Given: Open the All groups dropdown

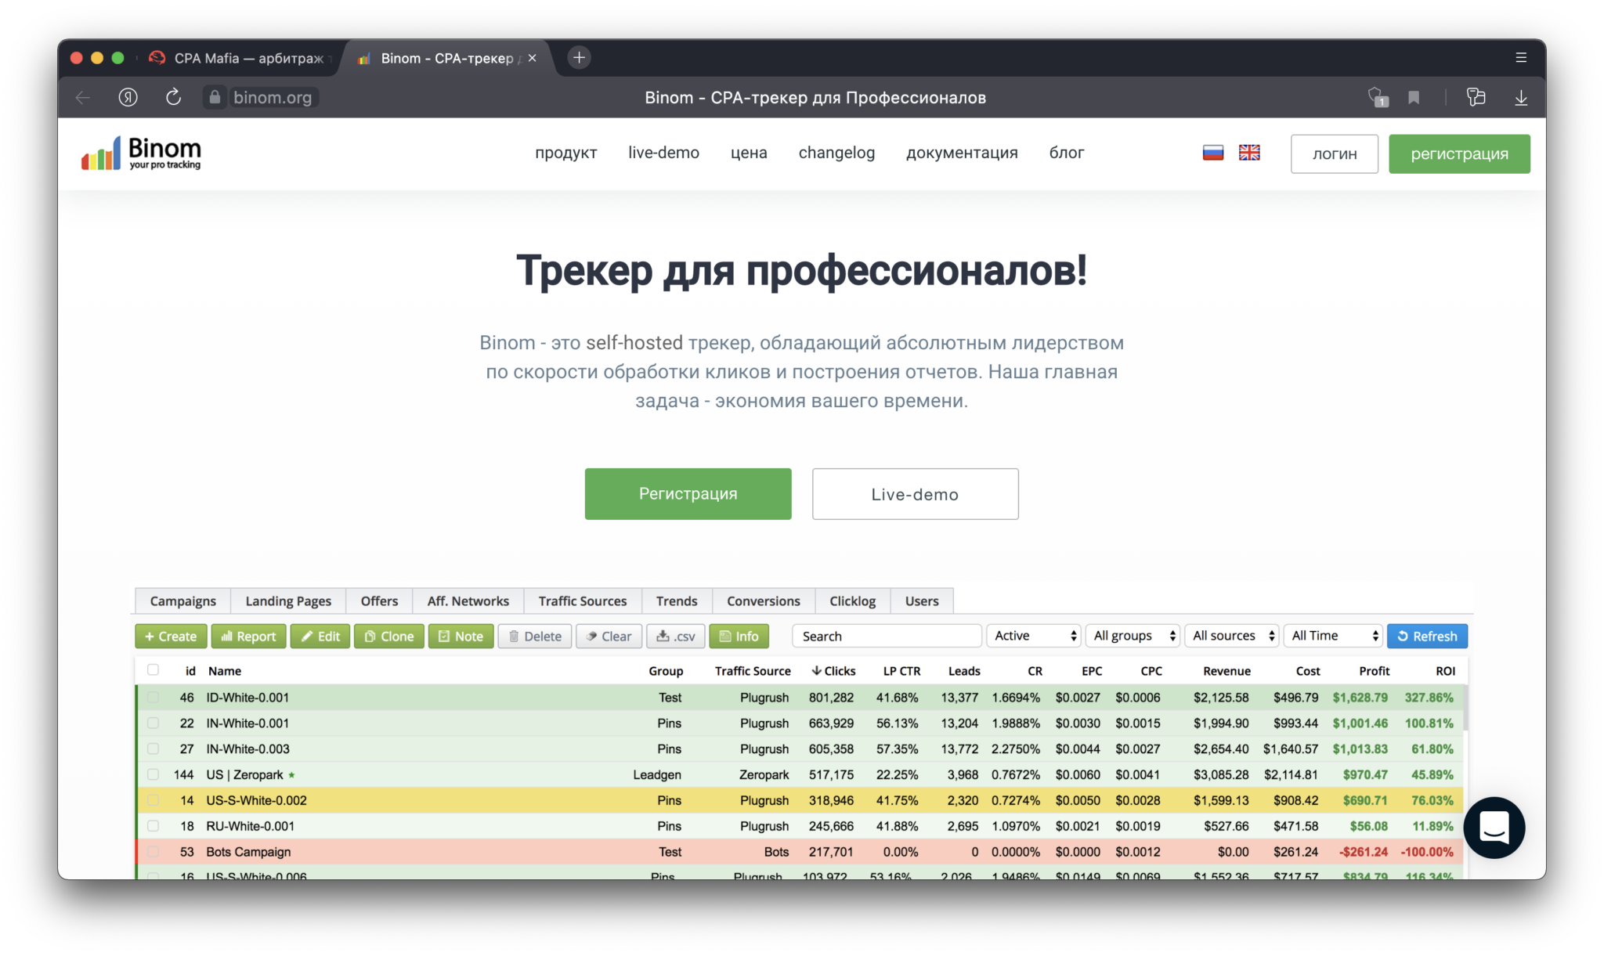Looking at the screenshot, I should 1133,636.
